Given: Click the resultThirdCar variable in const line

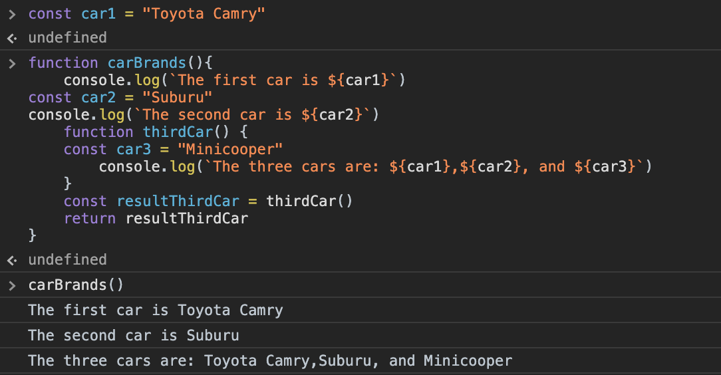Looking at the screenshot, I should [x=178, y=201].
